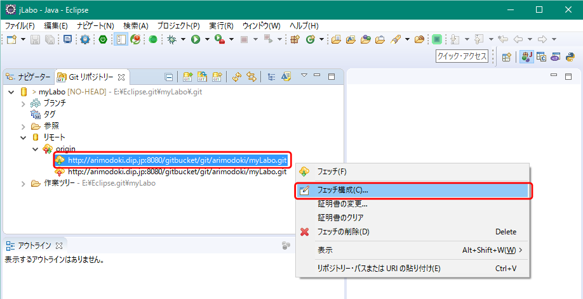Click the New wizard toolbar icon
The width and height of the screenshot is (583, 299).
click(x=12, y=39)
